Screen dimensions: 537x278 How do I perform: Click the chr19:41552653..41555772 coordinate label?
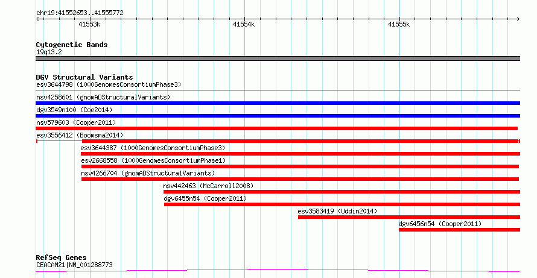pyautogui.click(x=80, y=13)
